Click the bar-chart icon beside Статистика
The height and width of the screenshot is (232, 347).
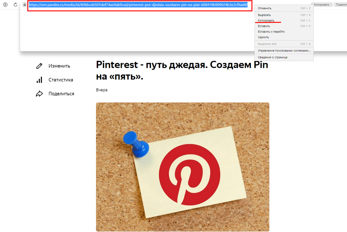(39, 80)
